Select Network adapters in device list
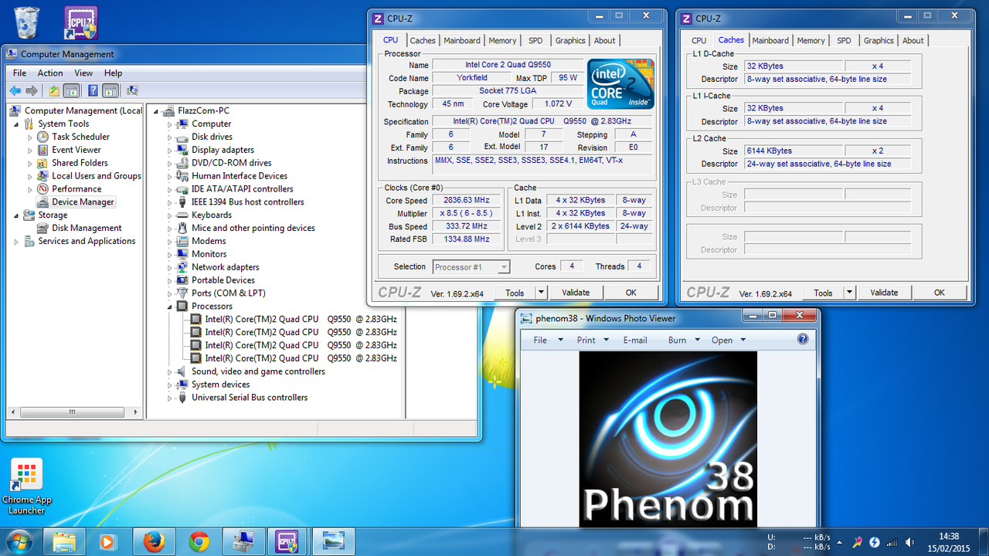This screenshot has width=989, height=556. click(x=226, y=267)
